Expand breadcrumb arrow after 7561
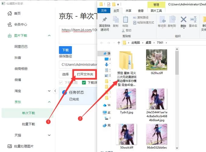 [166, 43]
